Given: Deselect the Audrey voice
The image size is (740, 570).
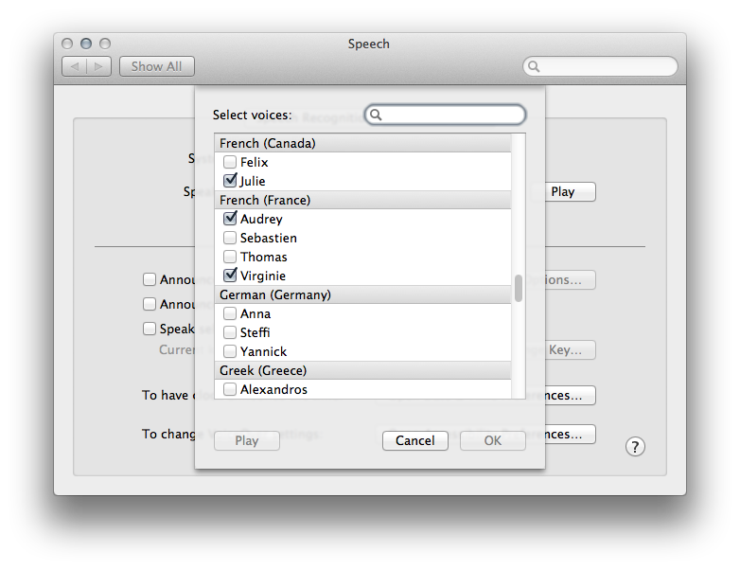Looking at the screenshot, I should coord(230,219).
